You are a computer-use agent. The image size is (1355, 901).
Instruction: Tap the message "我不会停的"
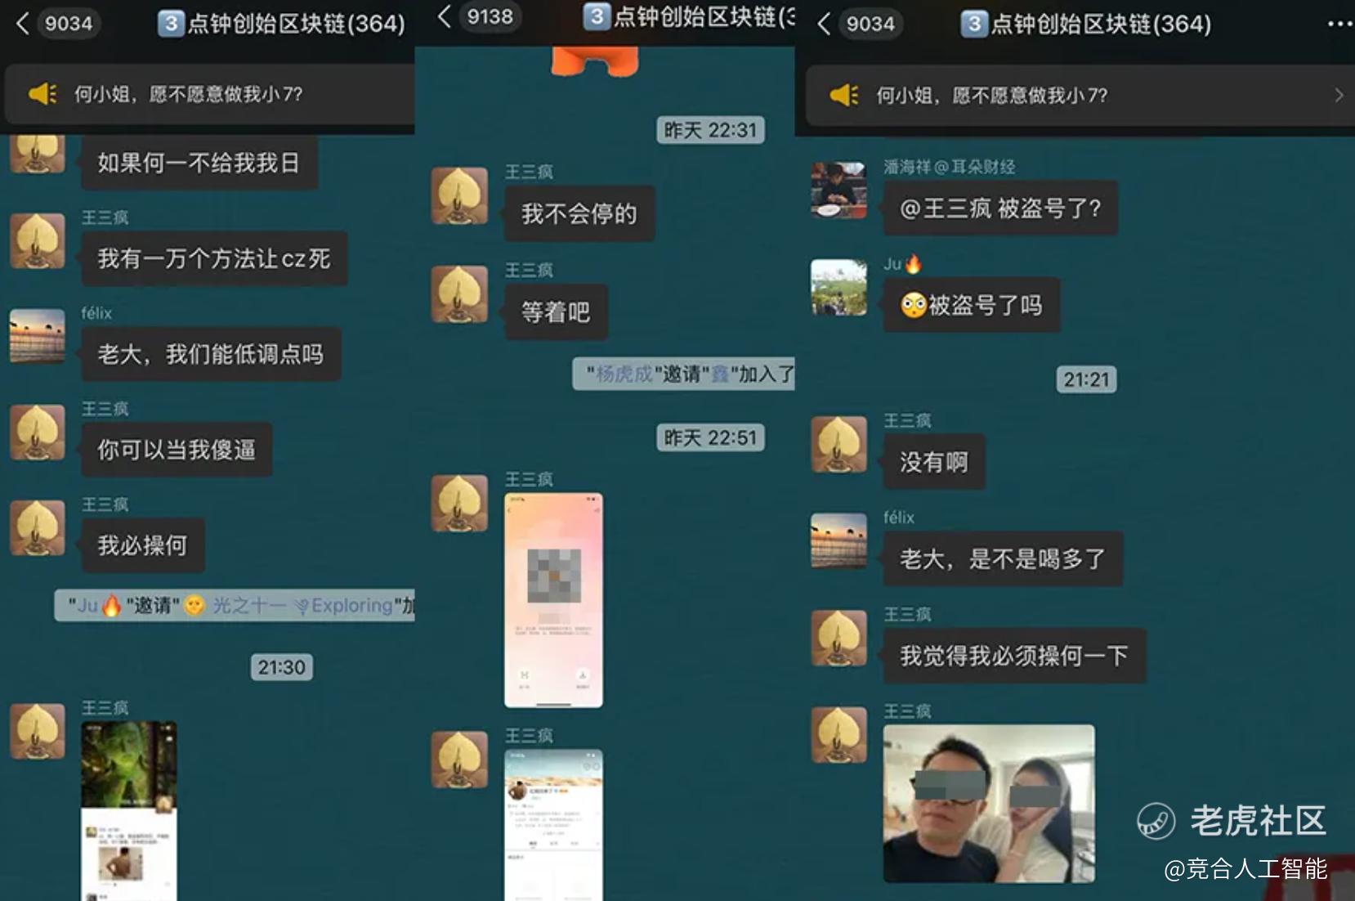[579, 214]
